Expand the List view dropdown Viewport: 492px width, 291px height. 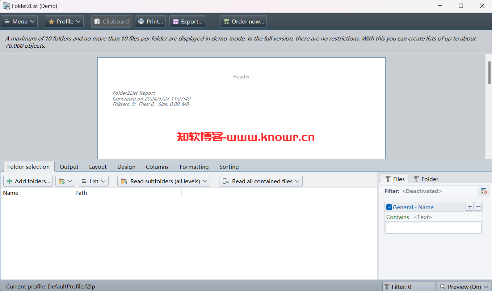[93, 181]
